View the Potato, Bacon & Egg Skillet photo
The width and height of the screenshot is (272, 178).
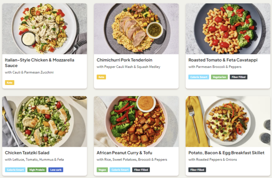click(x=228, y=122)
